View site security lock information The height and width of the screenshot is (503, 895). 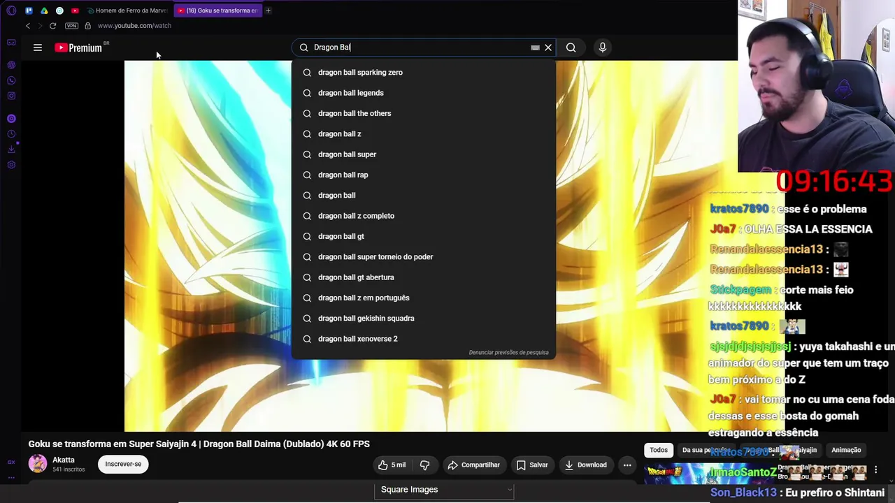87,26
